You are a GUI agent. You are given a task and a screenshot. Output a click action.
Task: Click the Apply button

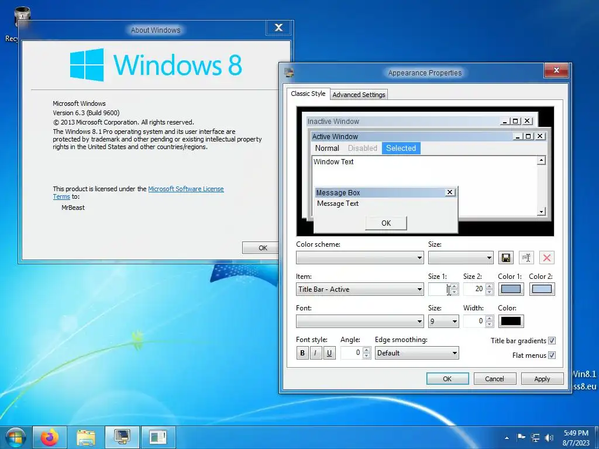[x=542, y=379]
